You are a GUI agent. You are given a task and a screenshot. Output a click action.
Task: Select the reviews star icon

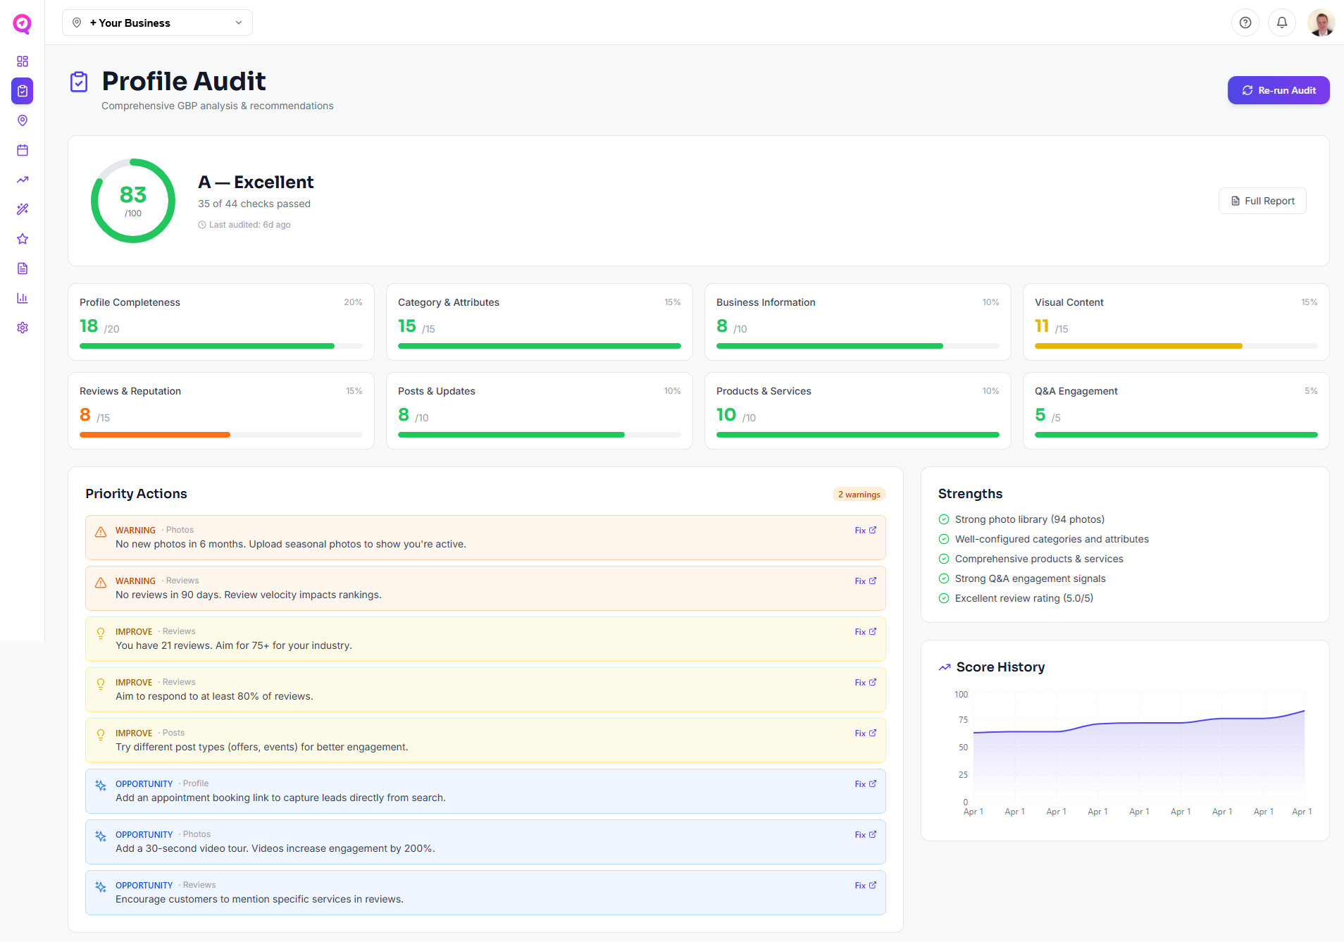pyautogui.click(x=22, y=239)
